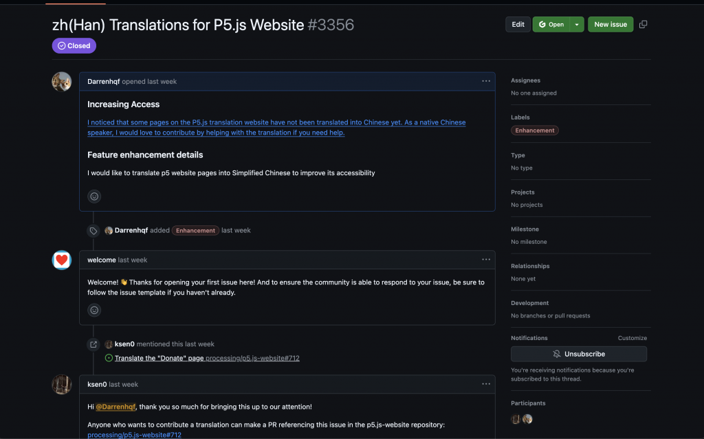Click the cross-reference icon in mention event

93,344
